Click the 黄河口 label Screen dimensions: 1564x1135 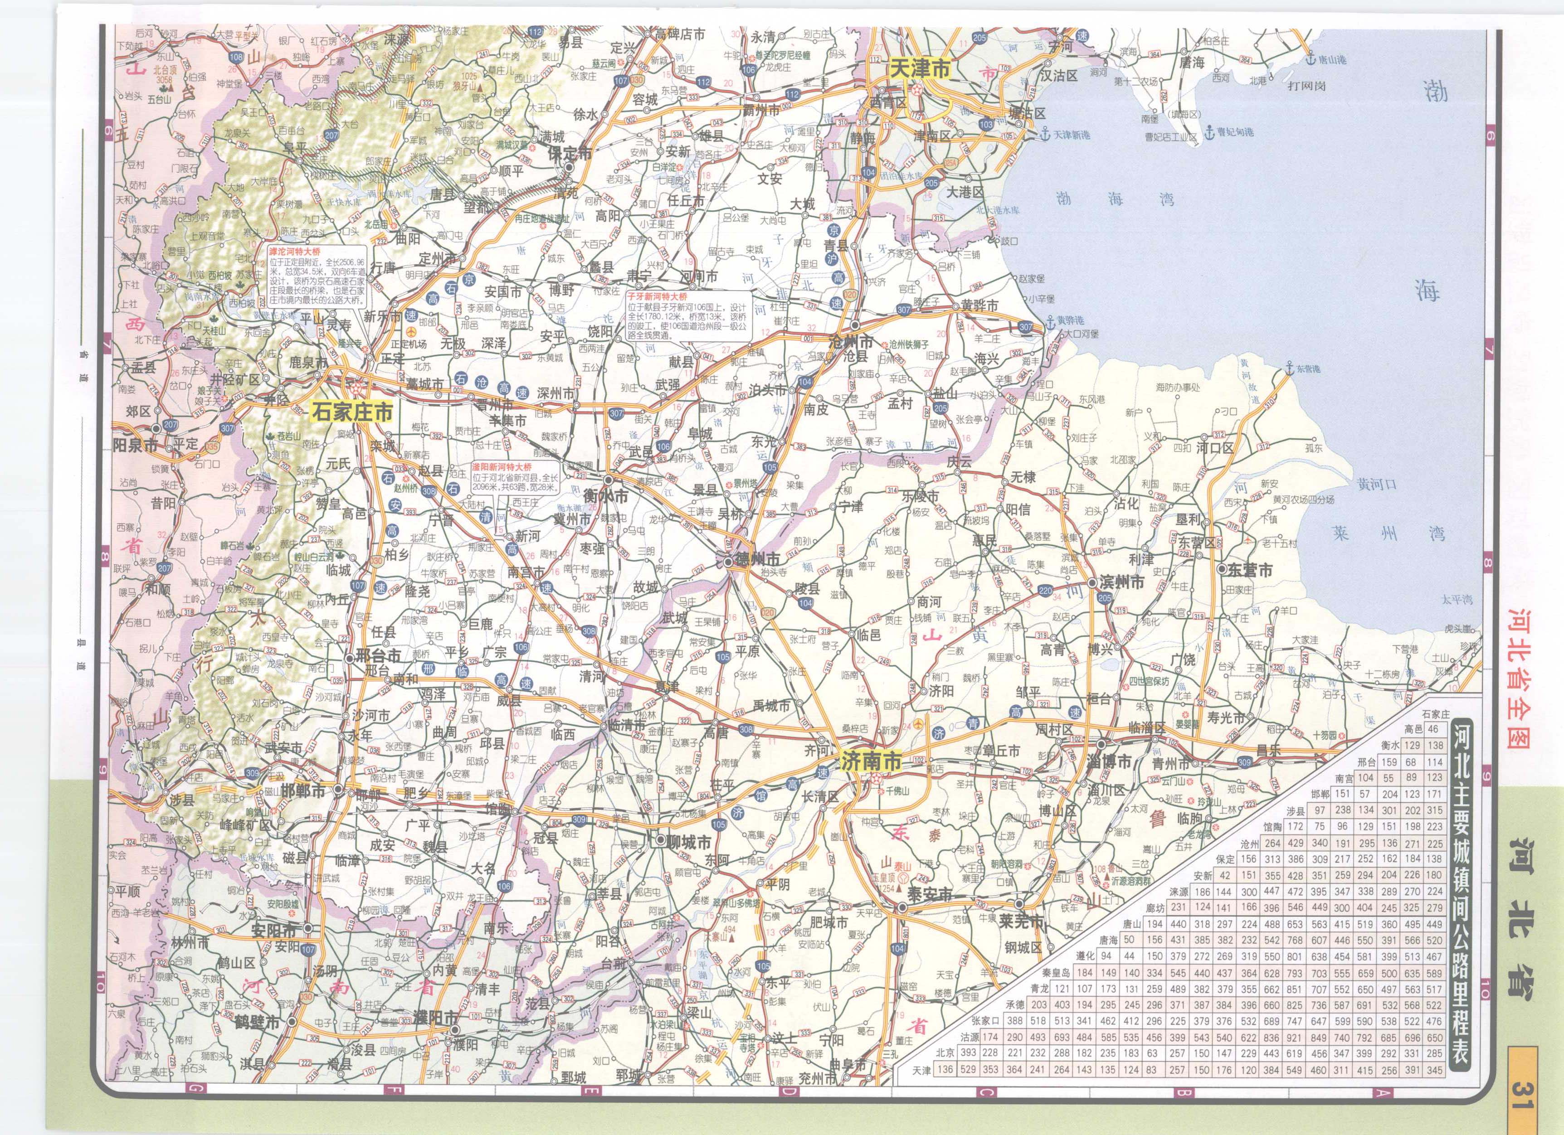coord(1376,485)
